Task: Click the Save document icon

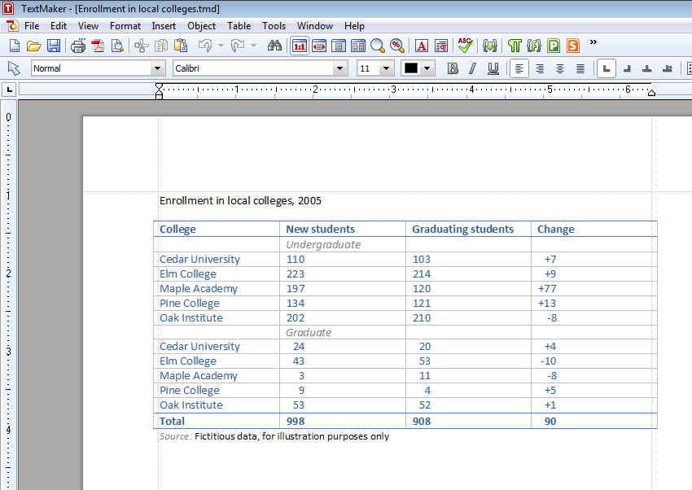Action: pos(54,46)
